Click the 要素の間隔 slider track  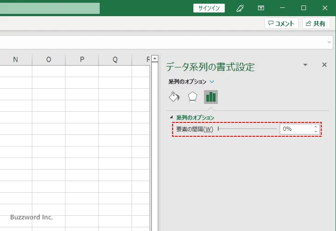247,129
